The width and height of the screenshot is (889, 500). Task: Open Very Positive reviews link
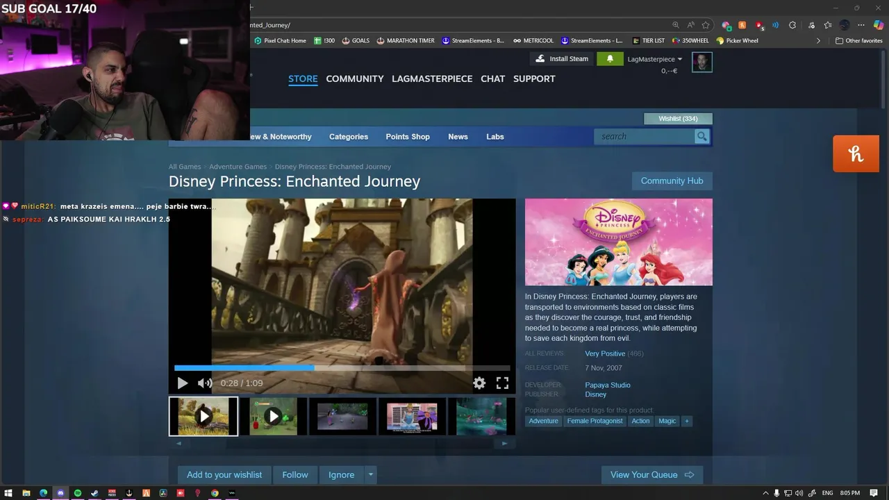[605, 353]
